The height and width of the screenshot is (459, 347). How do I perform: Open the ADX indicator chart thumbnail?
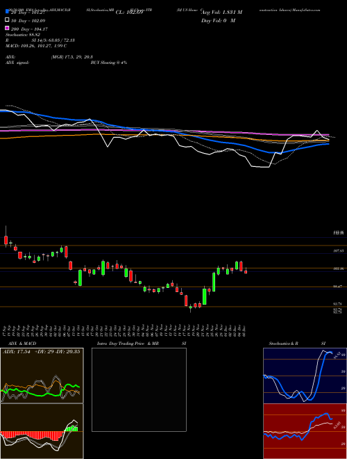click(42, 376)
